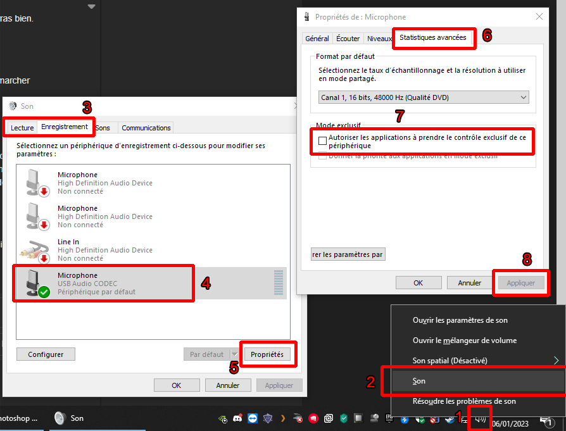This screenshot has height=431, width=566.
Task: Expand the Par défaut dropdown arrow
Action: 235,354
